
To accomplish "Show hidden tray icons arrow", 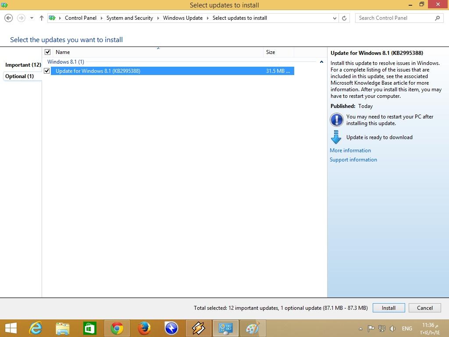I will pyautogui.click(x=360, y=329).
